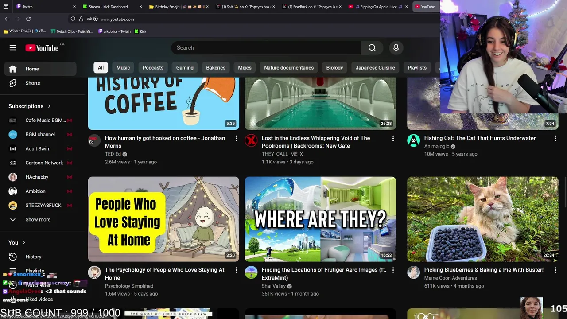Play the Poolrooms swimming pool thumbnail
This screenshot has height=319, width=567.
coord(320,104)
